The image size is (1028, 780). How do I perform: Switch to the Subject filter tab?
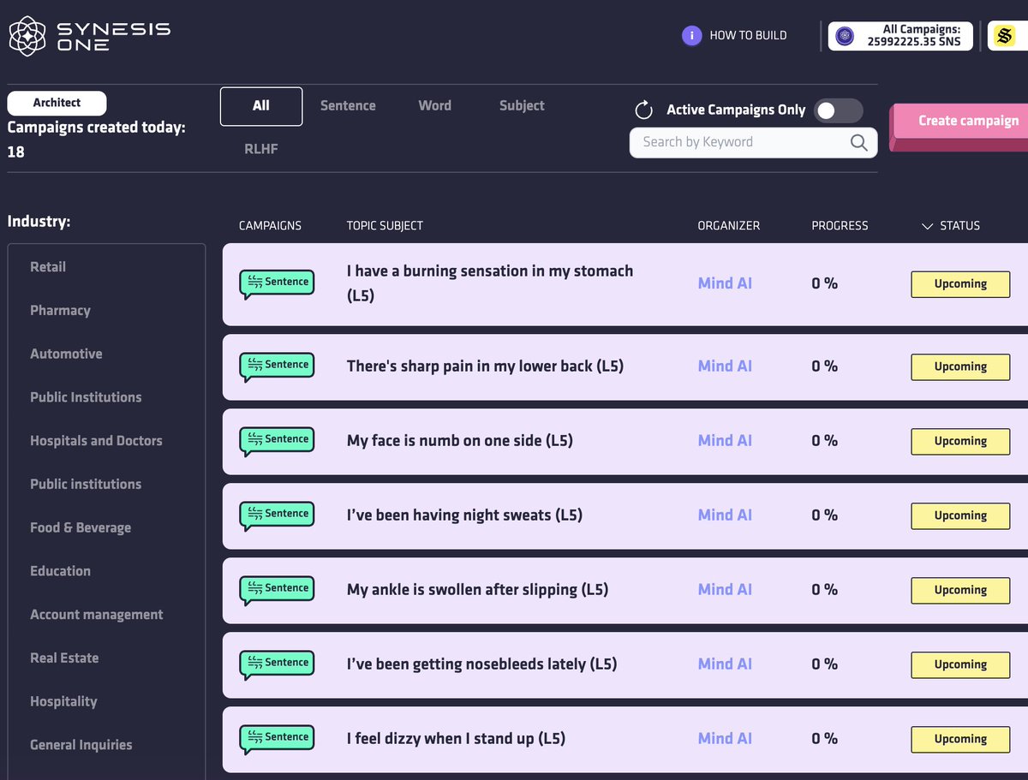point(521,105)
